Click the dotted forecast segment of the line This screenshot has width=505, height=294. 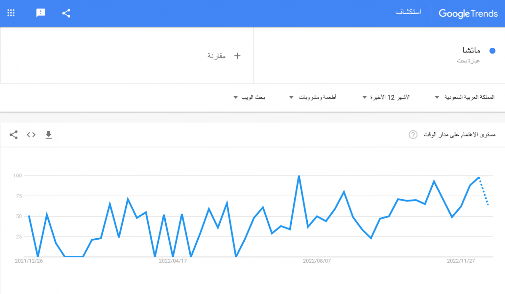coord(484,192)
